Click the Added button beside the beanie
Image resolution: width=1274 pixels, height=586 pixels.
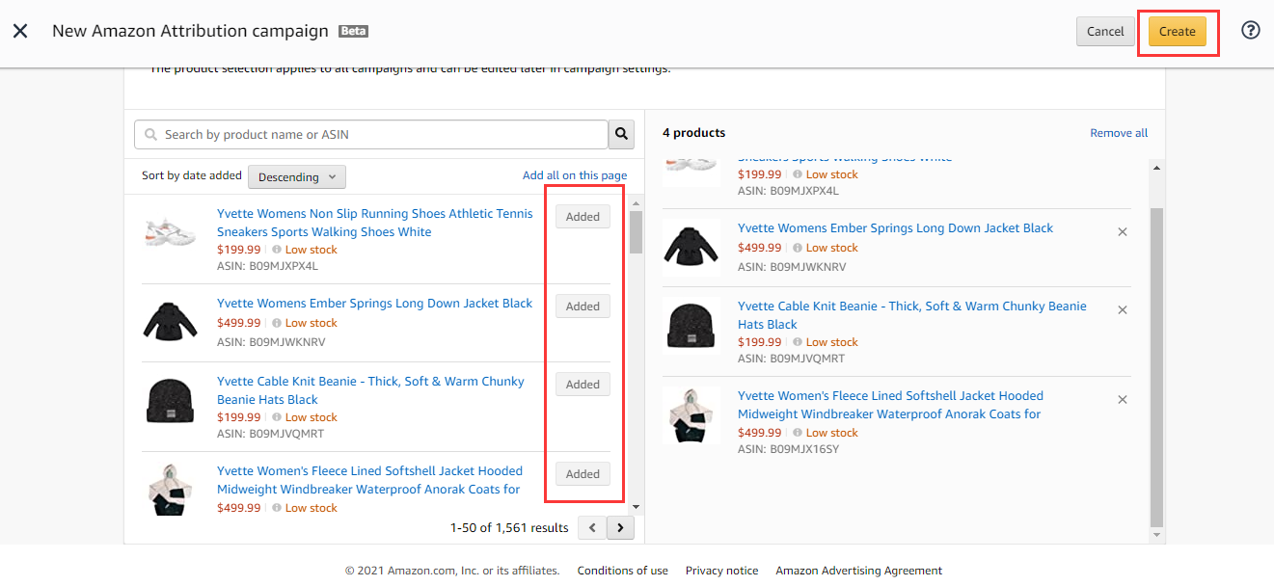click(x=582, y=384)
